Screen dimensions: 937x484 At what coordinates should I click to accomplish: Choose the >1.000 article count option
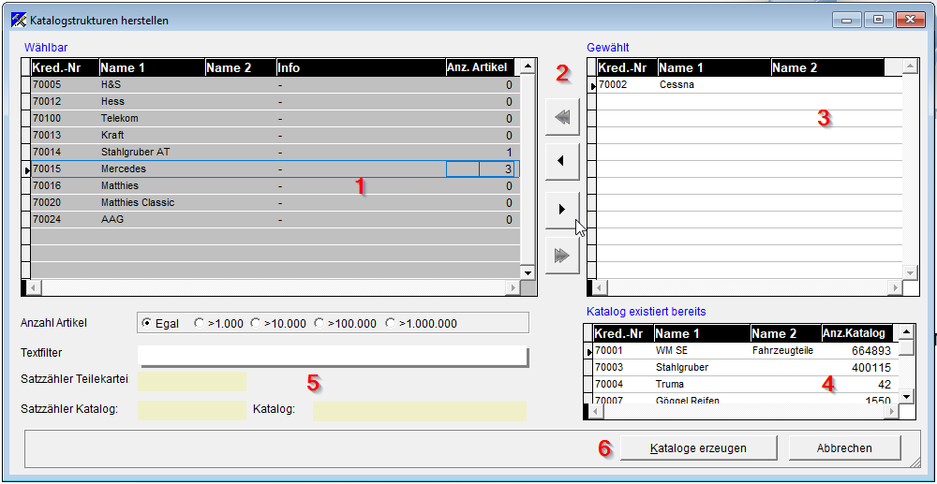click(199, 323)
